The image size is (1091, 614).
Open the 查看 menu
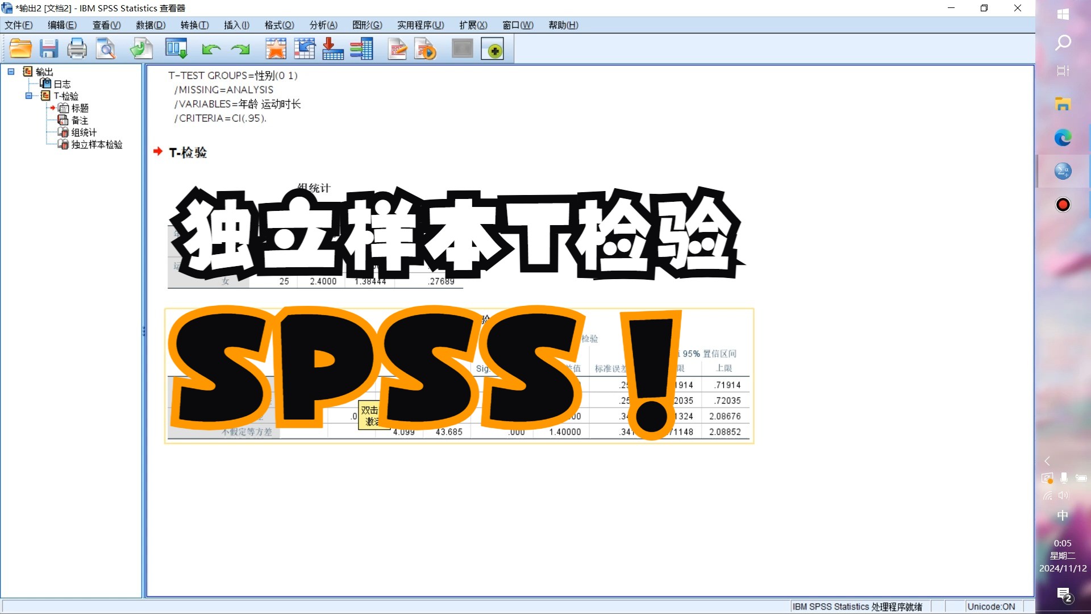coord(107,25)
